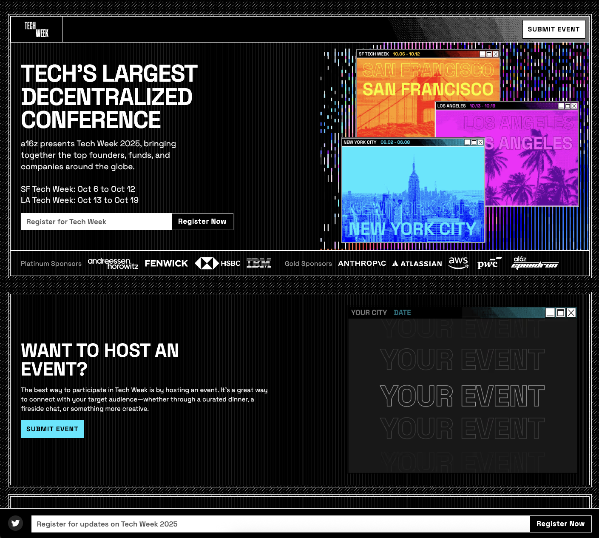Click the cyan Submit Event button
The image size is (599, 538).
tap(52, 429)
